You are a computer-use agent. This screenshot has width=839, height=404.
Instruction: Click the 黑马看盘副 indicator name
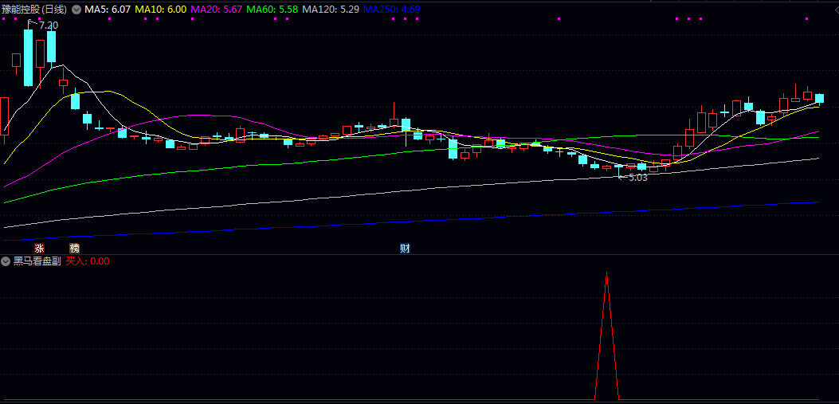click(x=37, y=261)
